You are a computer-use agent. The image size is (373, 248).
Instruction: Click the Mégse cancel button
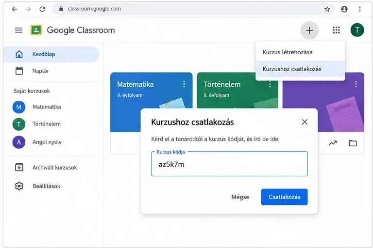click(240, 197)
